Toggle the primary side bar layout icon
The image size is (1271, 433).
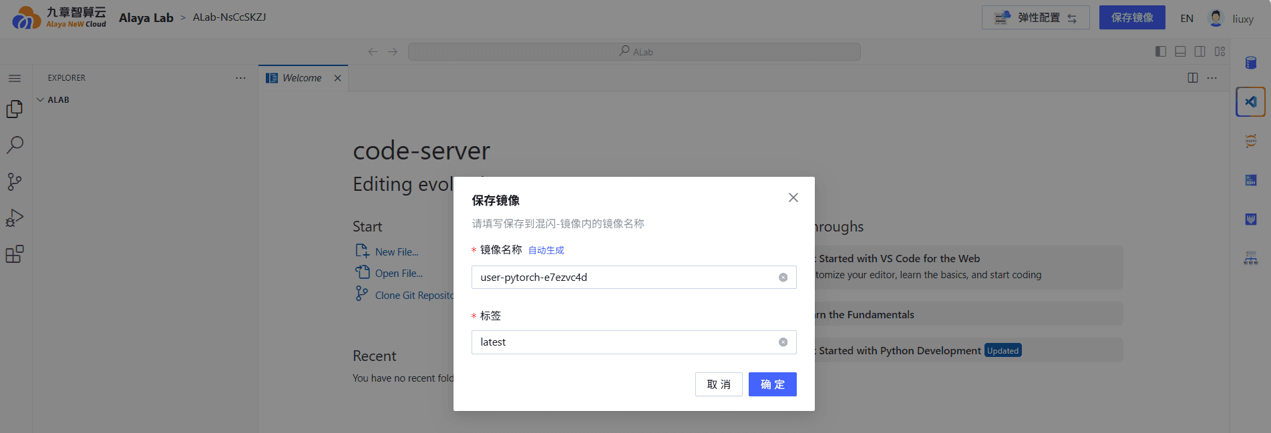pyautogui.click(x=1161, y=51)
